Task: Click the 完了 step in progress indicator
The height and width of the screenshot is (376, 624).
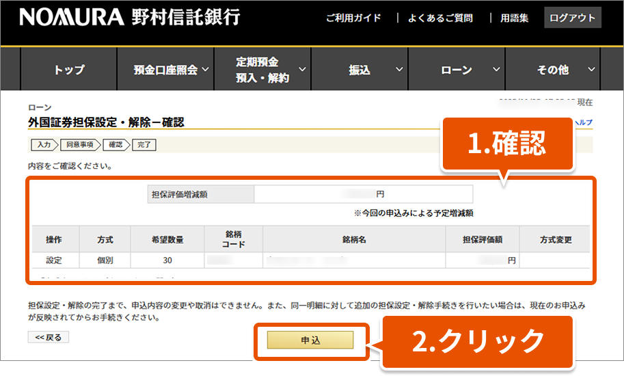Action: (145, 144)
